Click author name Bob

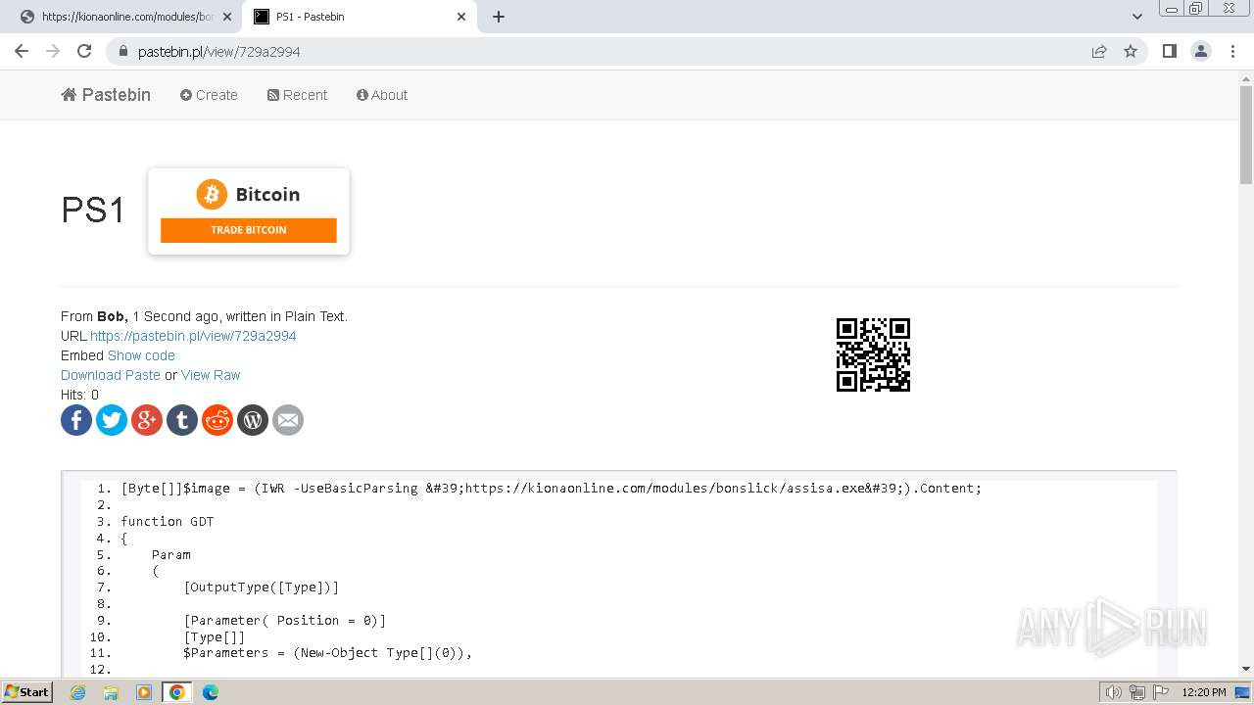click(111, 316)
